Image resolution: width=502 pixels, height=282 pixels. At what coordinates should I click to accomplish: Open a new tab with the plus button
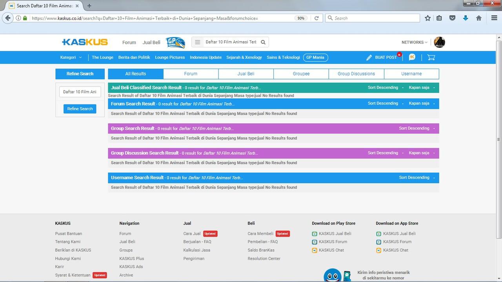click(89, 6)
